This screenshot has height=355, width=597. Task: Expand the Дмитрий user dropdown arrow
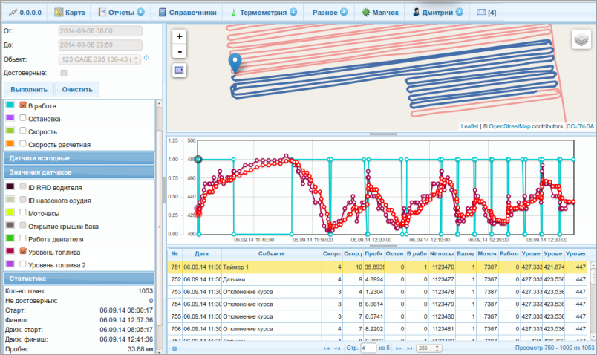click(x=460, y=12)
